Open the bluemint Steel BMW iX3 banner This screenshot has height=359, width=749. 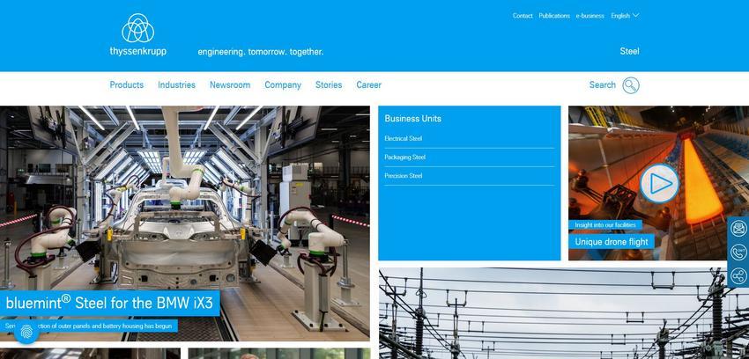(x=110, y=304)
